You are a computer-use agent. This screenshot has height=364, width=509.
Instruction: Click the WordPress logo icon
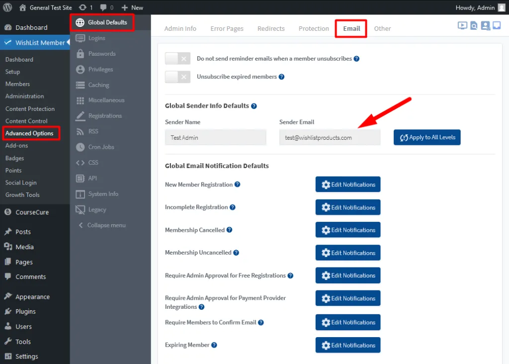[7, 7]
